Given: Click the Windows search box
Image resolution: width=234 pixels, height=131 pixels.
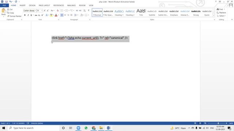Looking at the screenshot, I should pos(34,128).
